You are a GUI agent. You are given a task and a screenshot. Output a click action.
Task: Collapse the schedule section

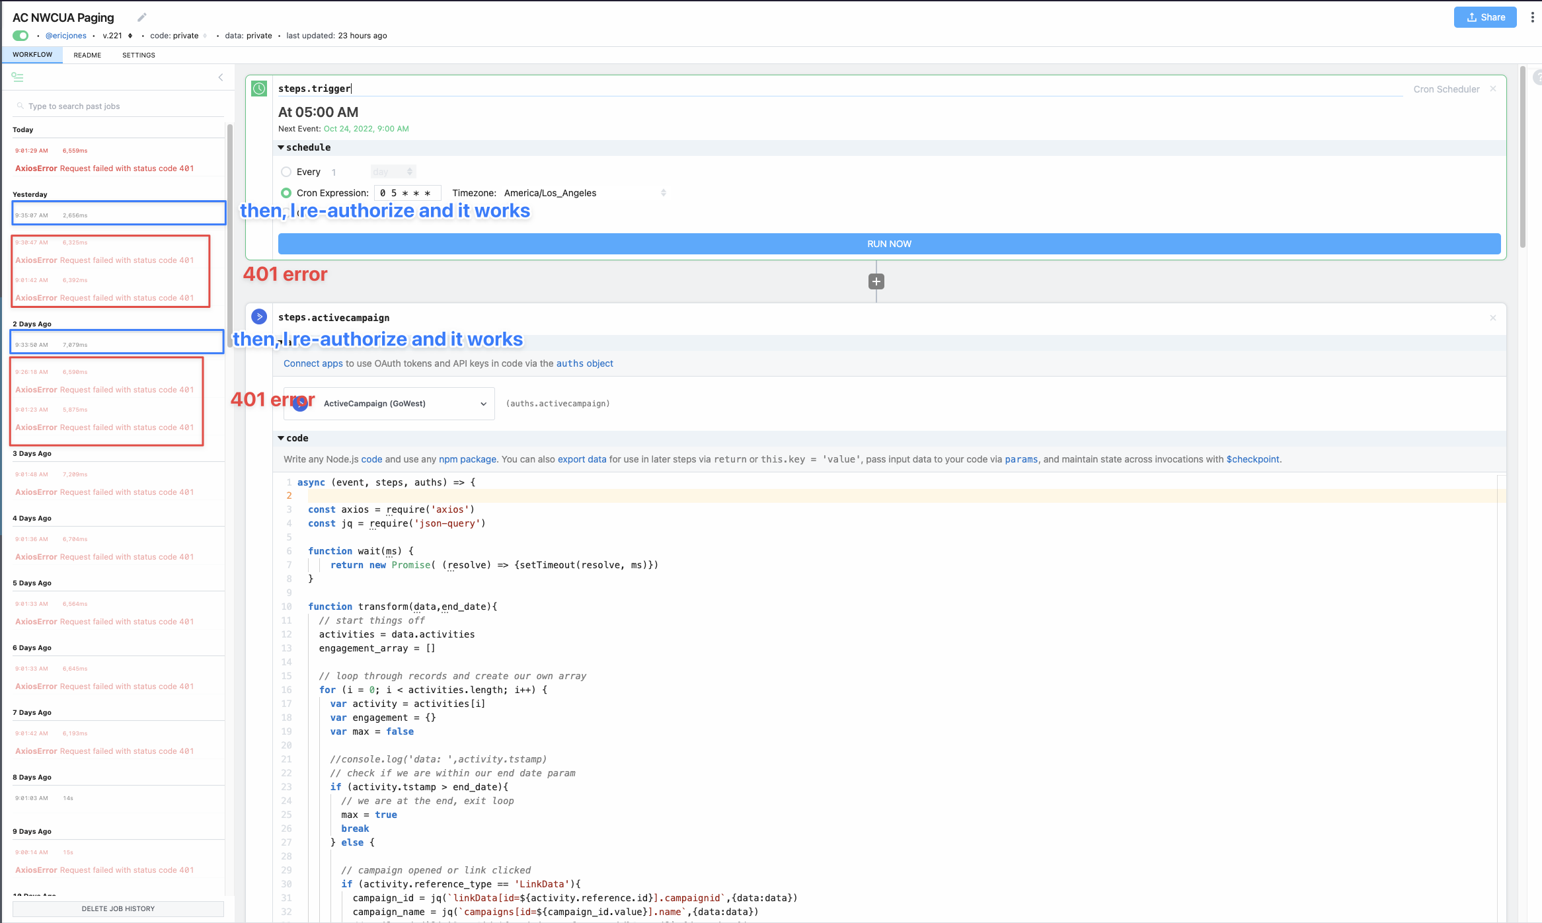click(x=281, y=147)
